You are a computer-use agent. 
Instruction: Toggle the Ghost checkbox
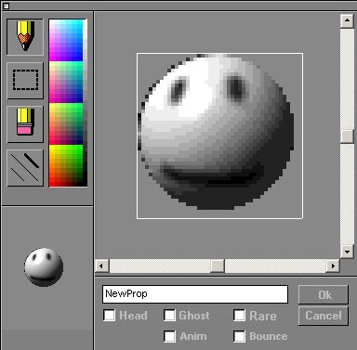point(169,316)
